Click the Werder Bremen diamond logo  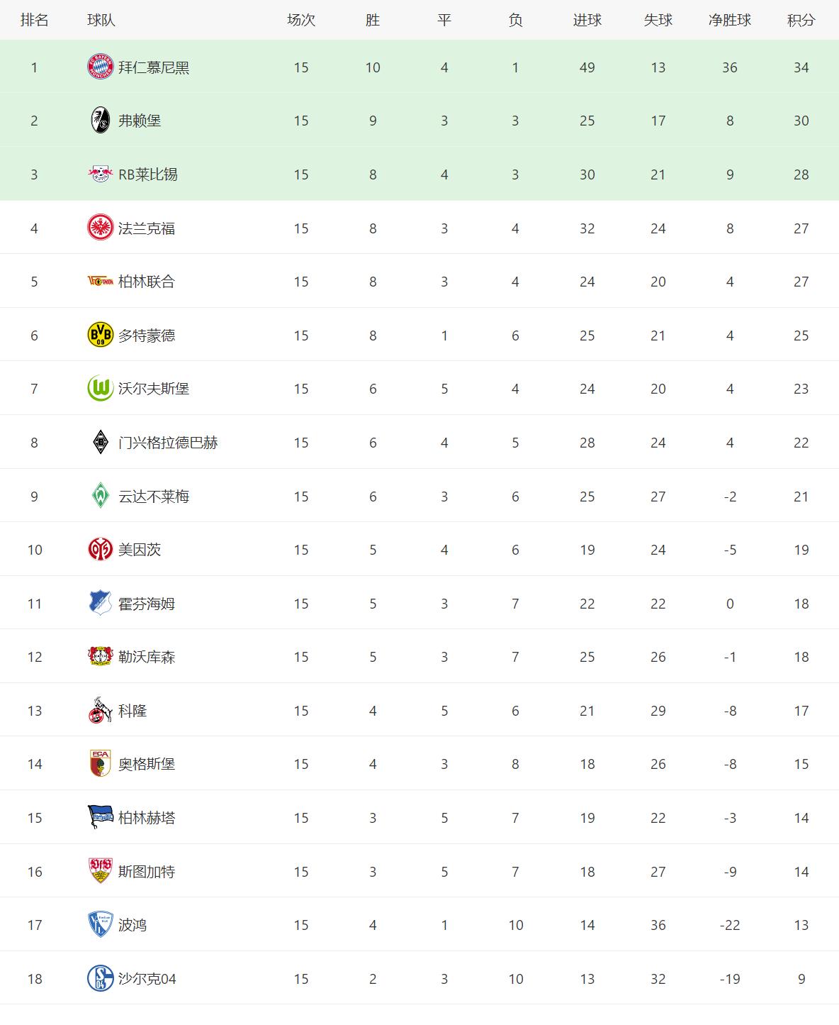pos(100,497)
